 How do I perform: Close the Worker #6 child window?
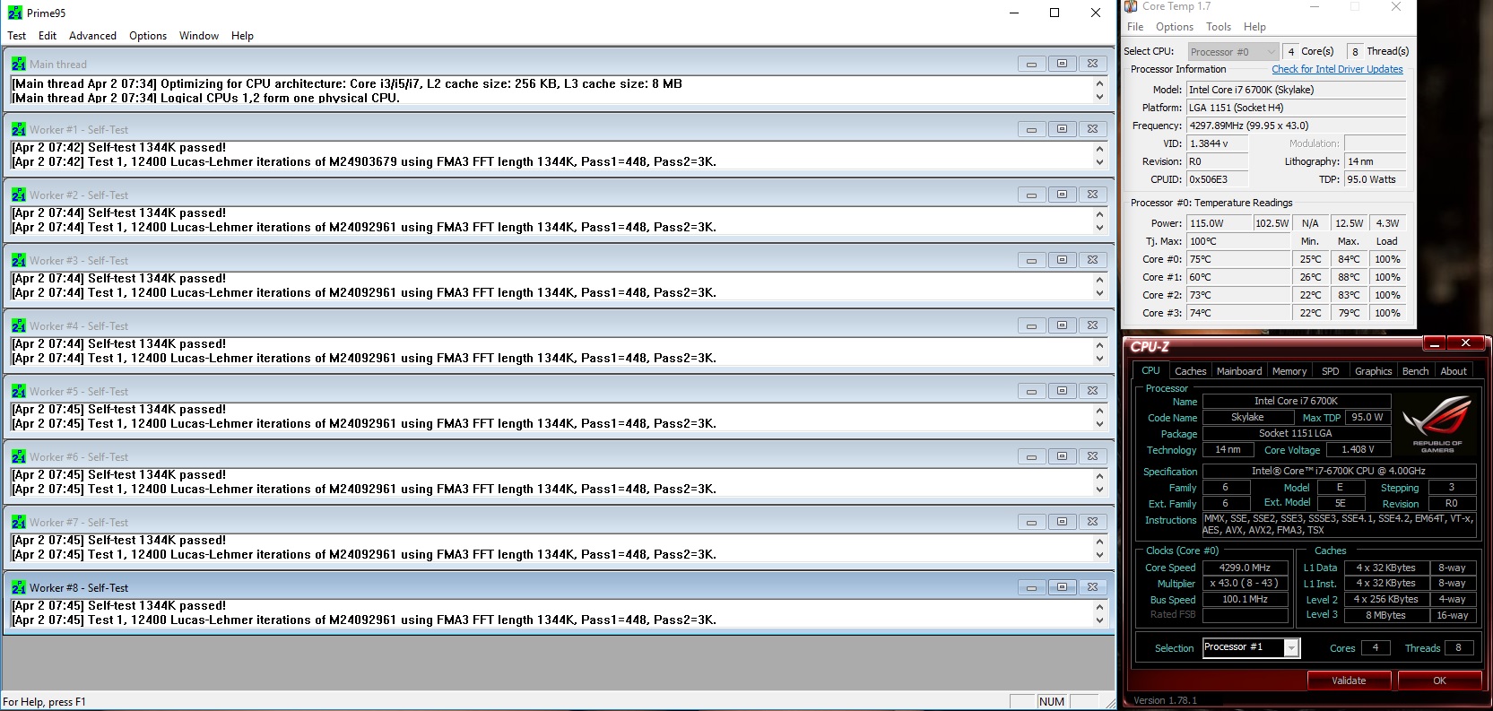[x=1092, y=456]
